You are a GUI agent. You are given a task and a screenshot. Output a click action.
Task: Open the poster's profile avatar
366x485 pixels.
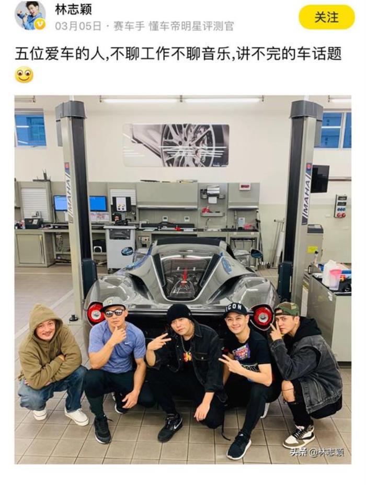click(x=30, y=15)
